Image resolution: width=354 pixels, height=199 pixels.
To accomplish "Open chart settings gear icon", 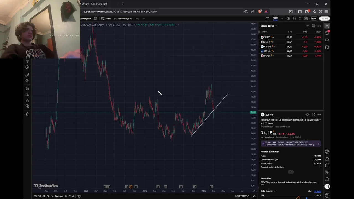I will 294,19.
